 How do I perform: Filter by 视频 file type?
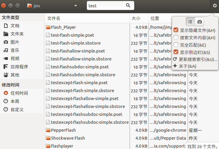tap(22, 59)
